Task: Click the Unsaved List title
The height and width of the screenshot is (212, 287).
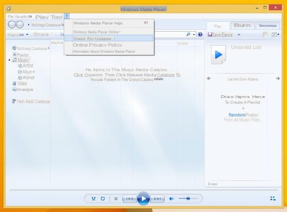Action: tap(246, 47)
